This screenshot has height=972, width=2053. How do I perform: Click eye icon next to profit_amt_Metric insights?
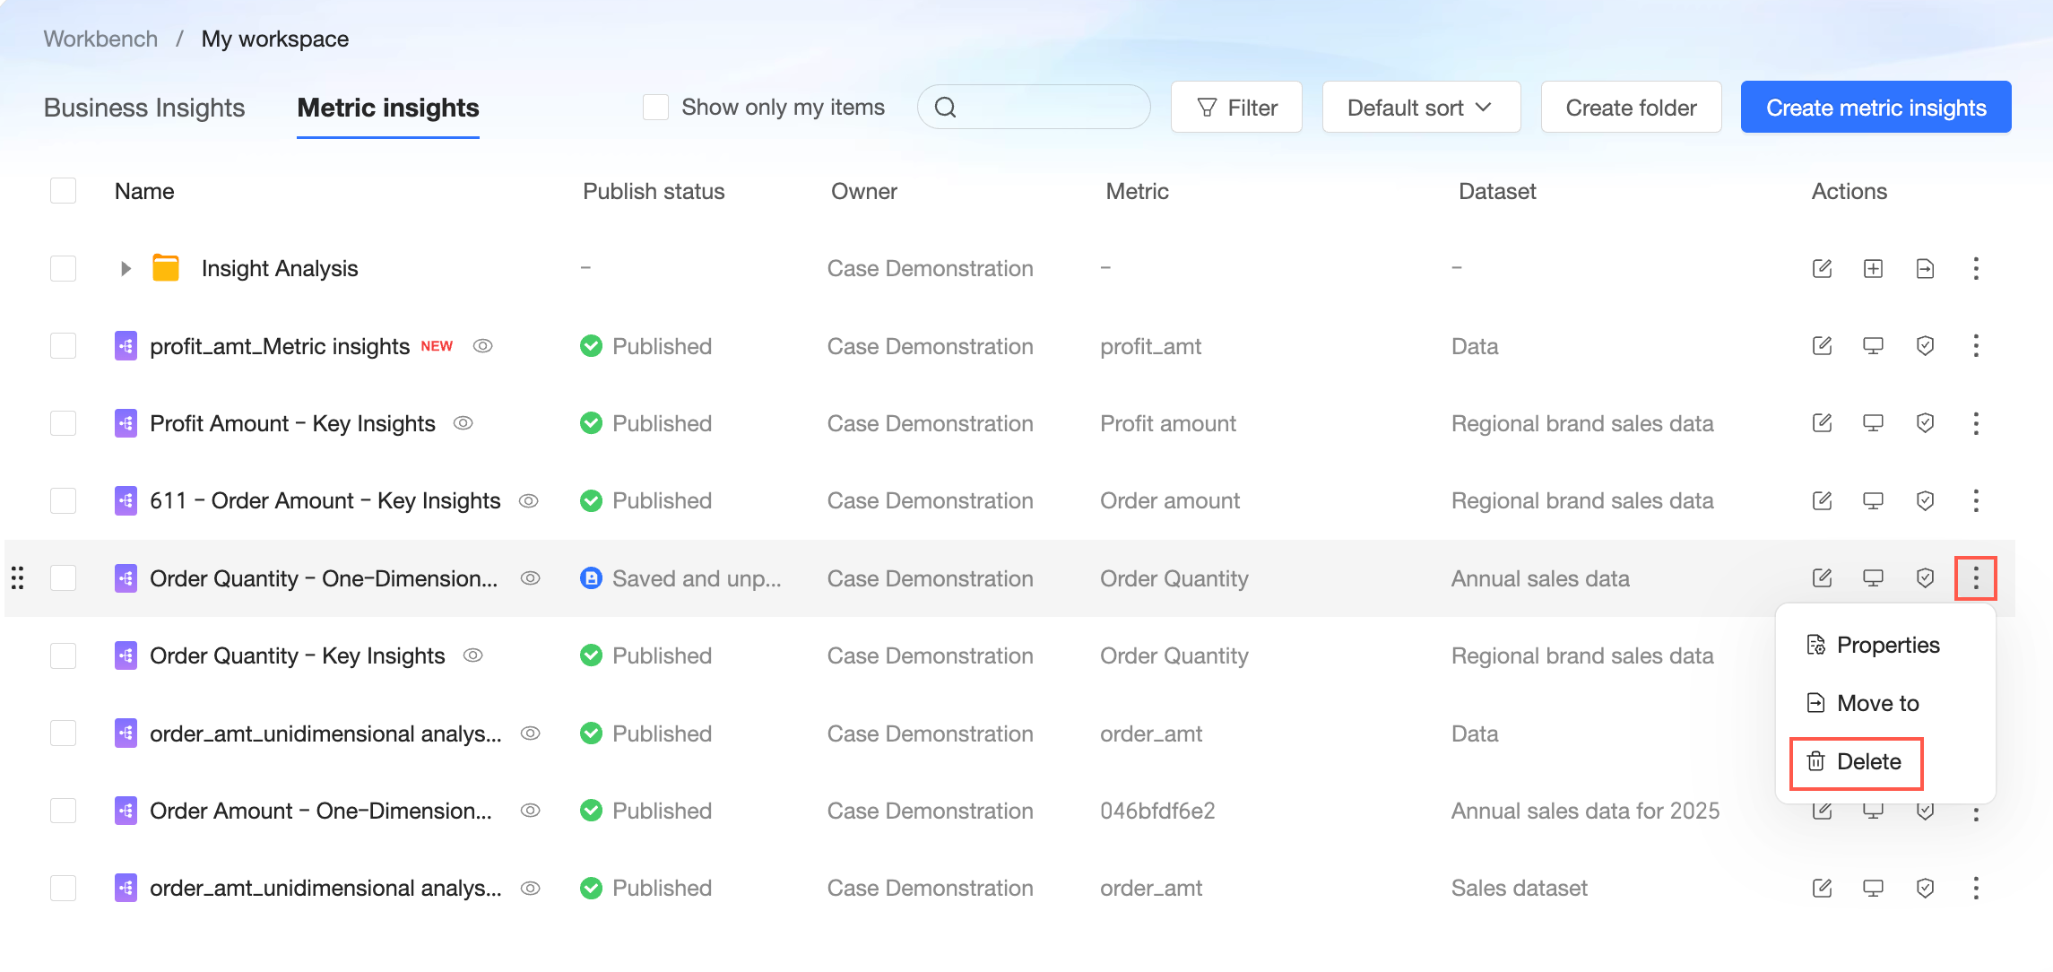[482, 346]
